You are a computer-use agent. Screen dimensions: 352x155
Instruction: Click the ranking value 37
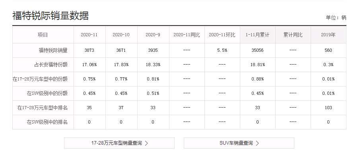click(x=121, y=108)
